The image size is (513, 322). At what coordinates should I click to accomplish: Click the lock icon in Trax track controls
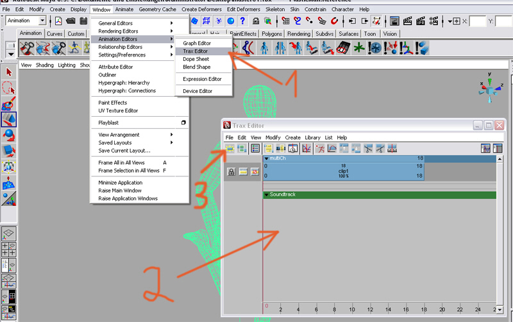[x=231, y=172]
